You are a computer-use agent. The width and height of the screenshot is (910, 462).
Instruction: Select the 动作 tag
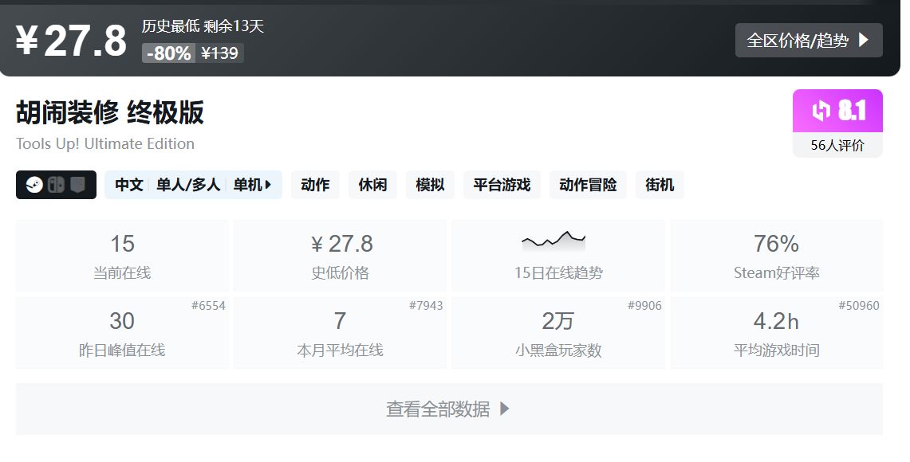tap(315, 185)
